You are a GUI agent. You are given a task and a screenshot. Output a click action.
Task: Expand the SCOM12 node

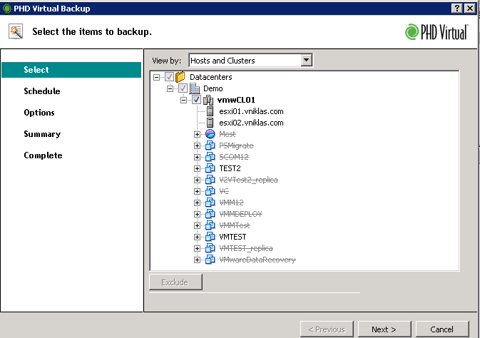pos(197,157)
